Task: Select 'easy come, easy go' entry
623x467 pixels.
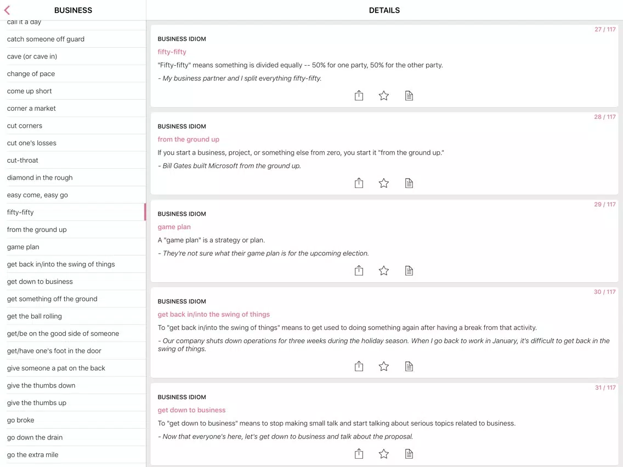Action: tap(37, 195)
